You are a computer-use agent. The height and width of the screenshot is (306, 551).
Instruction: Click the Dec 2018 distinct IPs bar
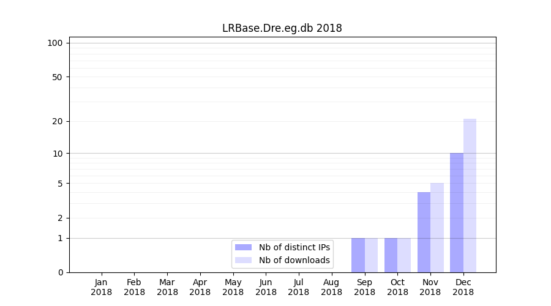pos(457,212)
